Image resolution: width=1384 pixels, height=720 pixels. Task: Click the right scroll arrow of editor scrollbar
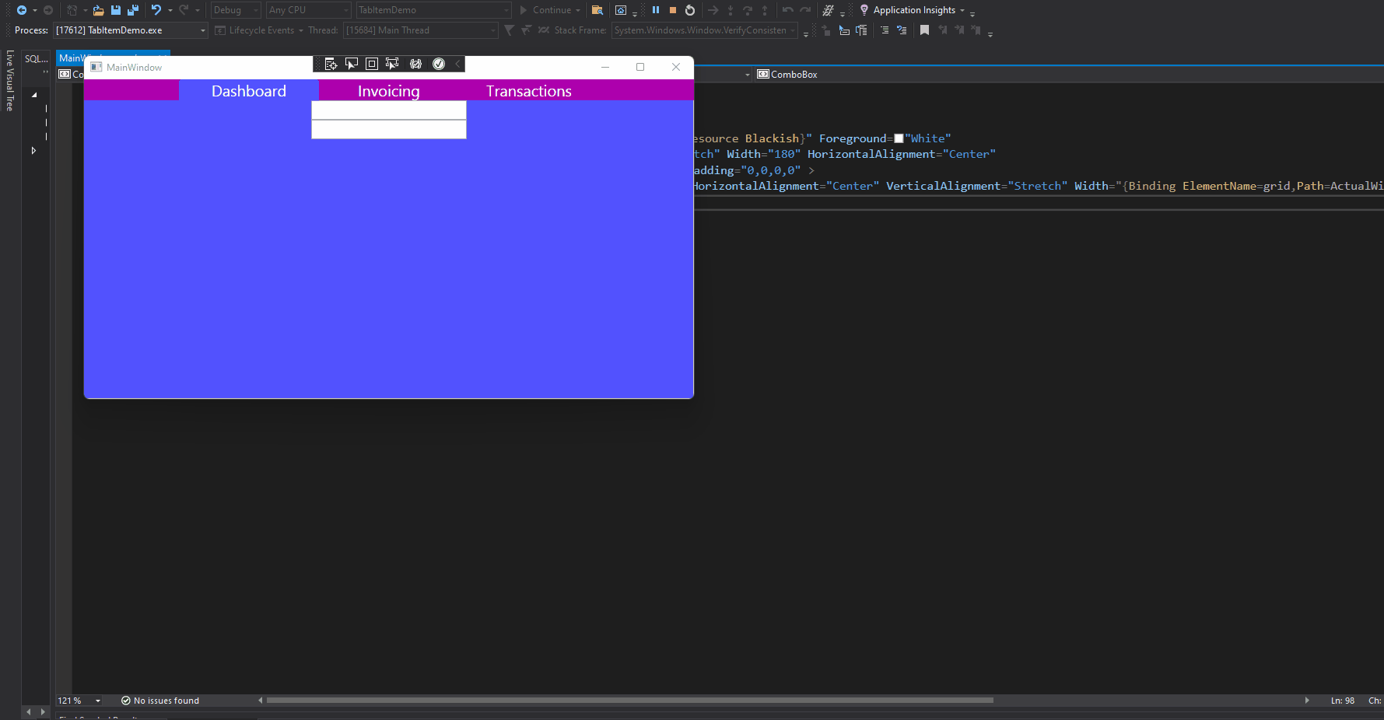click(x=1307, y=701)
